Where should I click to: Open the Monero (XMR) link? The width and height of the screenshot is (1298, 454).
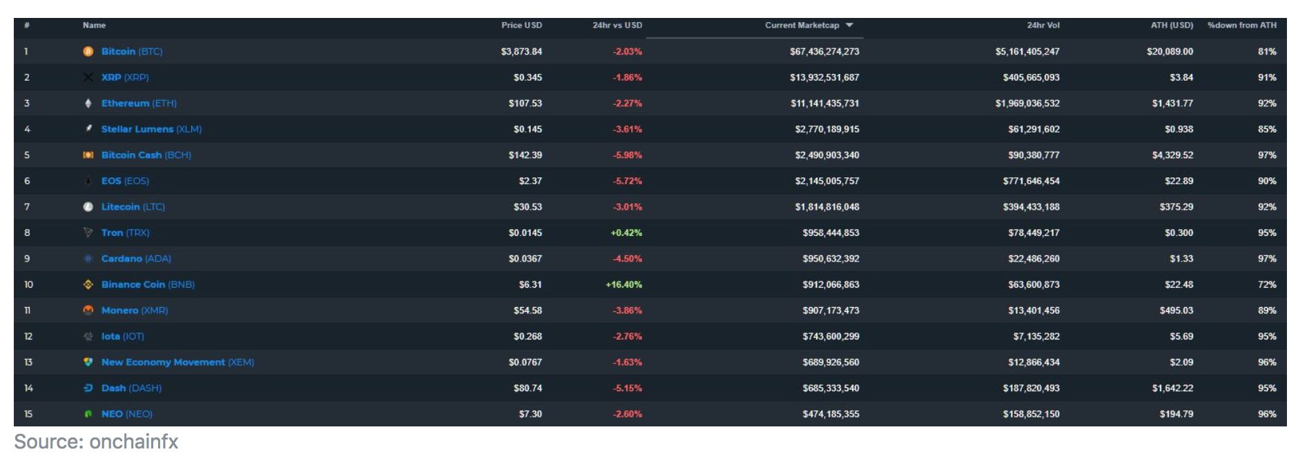pyautogui.click(x=135, y=310)
